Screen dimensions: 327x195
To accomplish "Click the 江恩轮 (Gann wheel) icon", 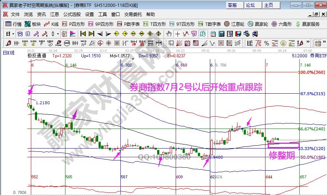I will pos(234,24).
